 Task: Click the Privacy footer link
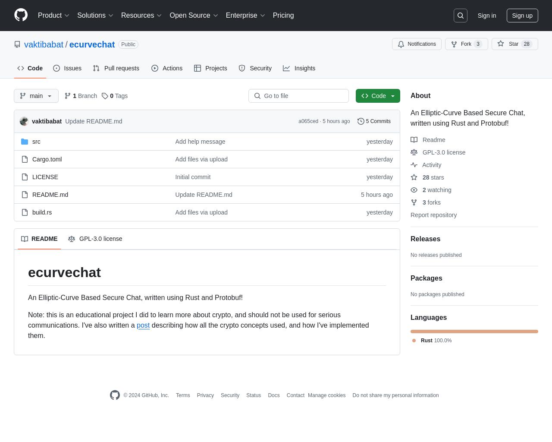pos(205,395)
